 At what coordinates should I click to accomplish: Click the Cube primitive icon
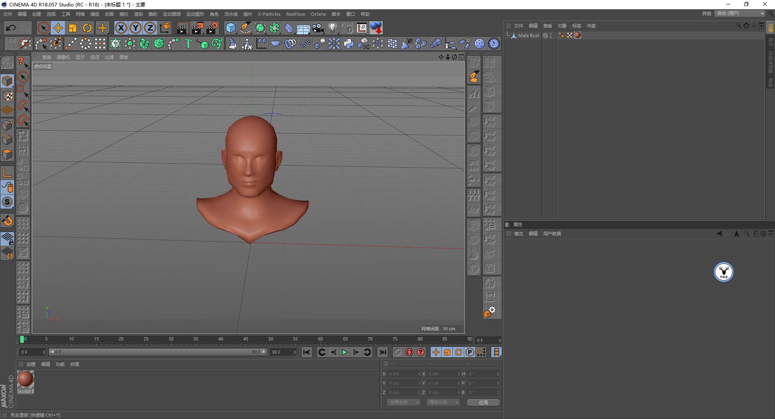[230, 28]
